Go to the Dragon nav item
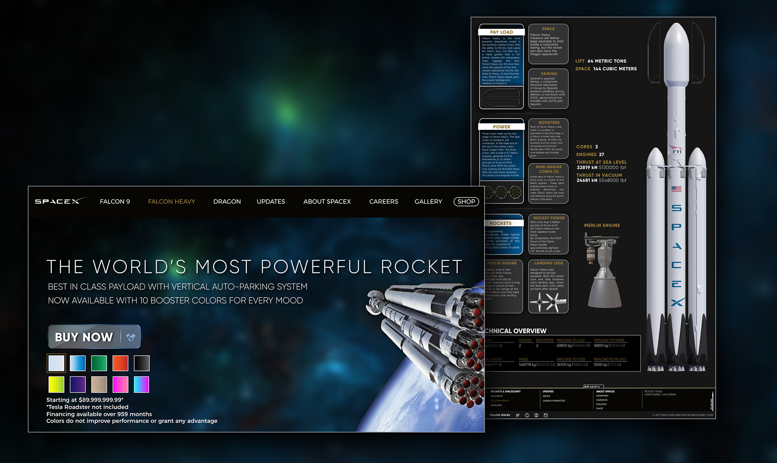777x463 pixels. (x=227, y=202)
